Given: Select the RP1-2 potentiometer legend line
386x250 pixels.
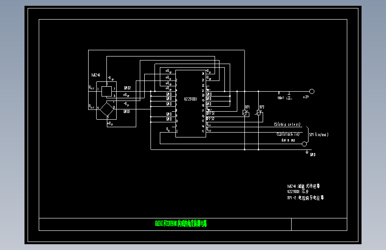Looking at the screenshot, I should point(305,198).
